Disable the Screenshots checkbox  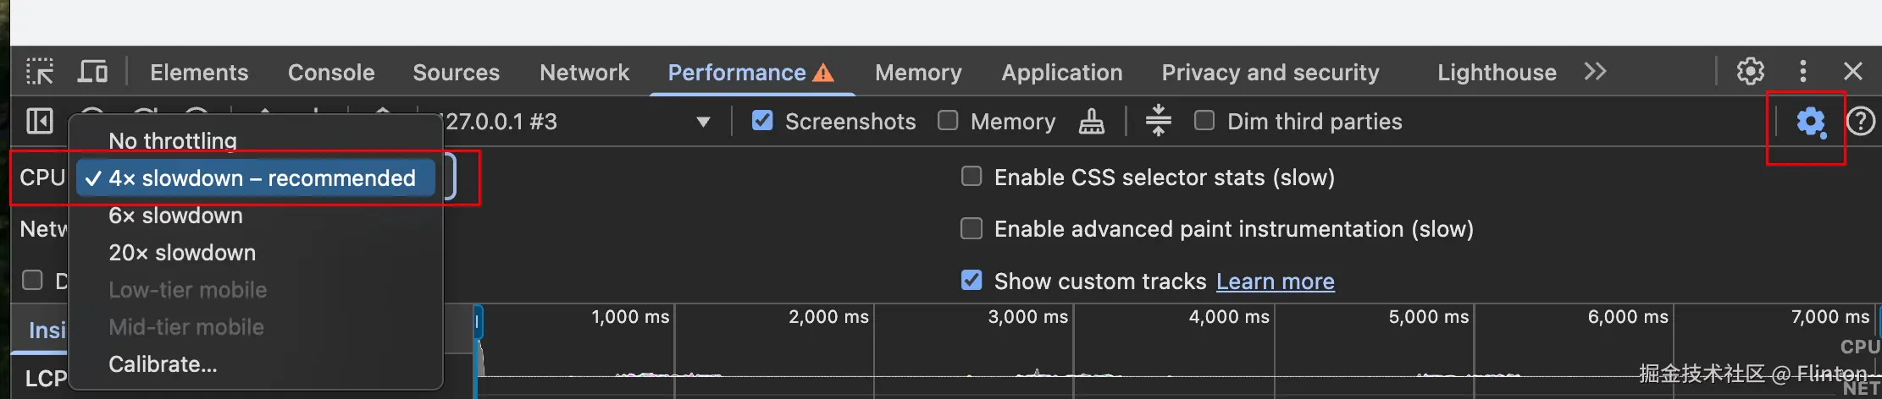click(762, 121)
